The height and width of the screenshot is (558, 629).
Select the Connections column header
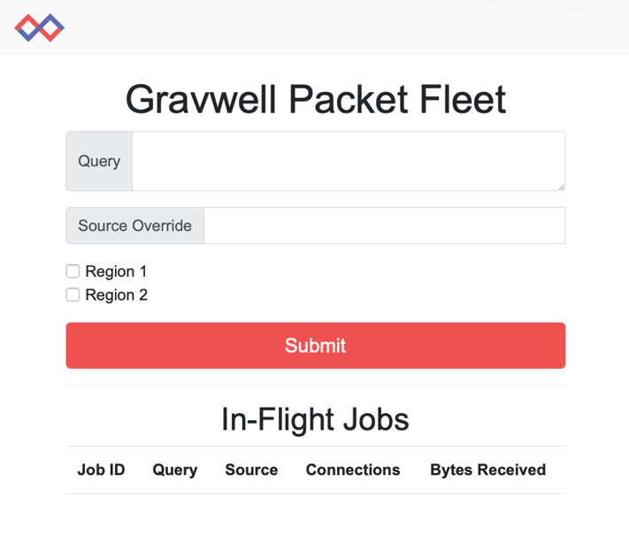tap(353, 470)
